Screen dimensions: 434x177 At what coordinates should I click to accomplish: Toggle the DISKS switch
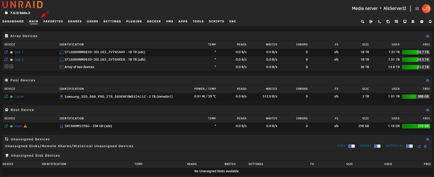[x=352, y=146]
